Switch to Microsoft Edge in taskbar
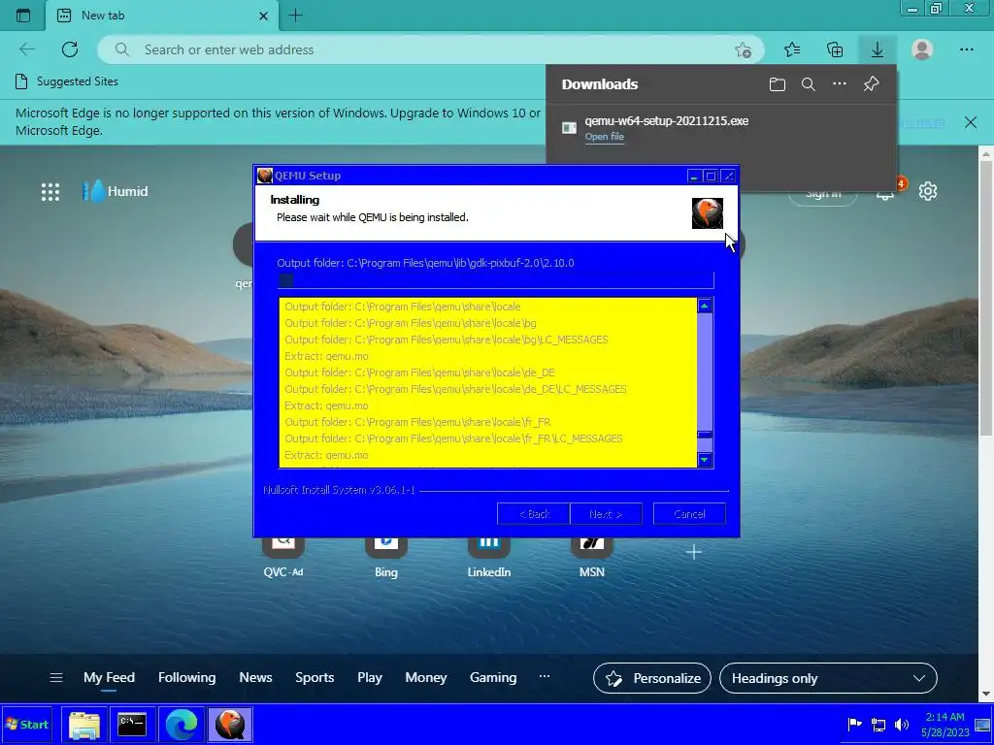Screen dimensions: 994x745 181,725
